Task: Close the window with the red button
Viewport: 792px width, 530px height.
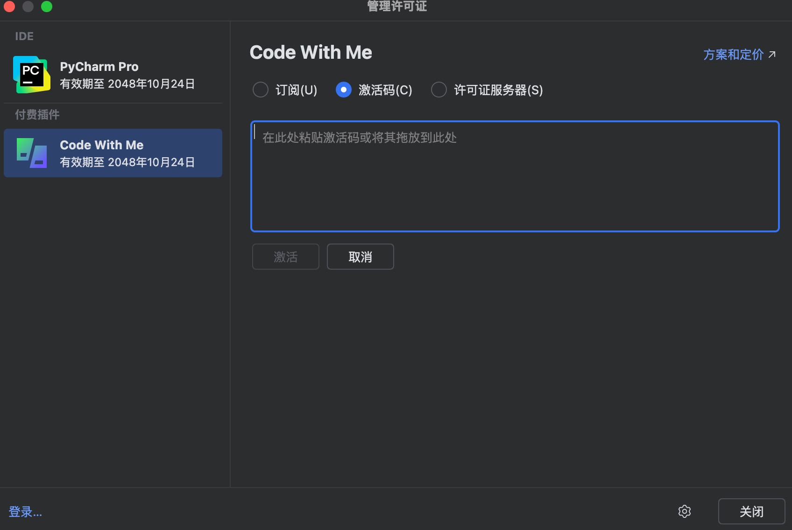Action: click(x=9, y=7)
